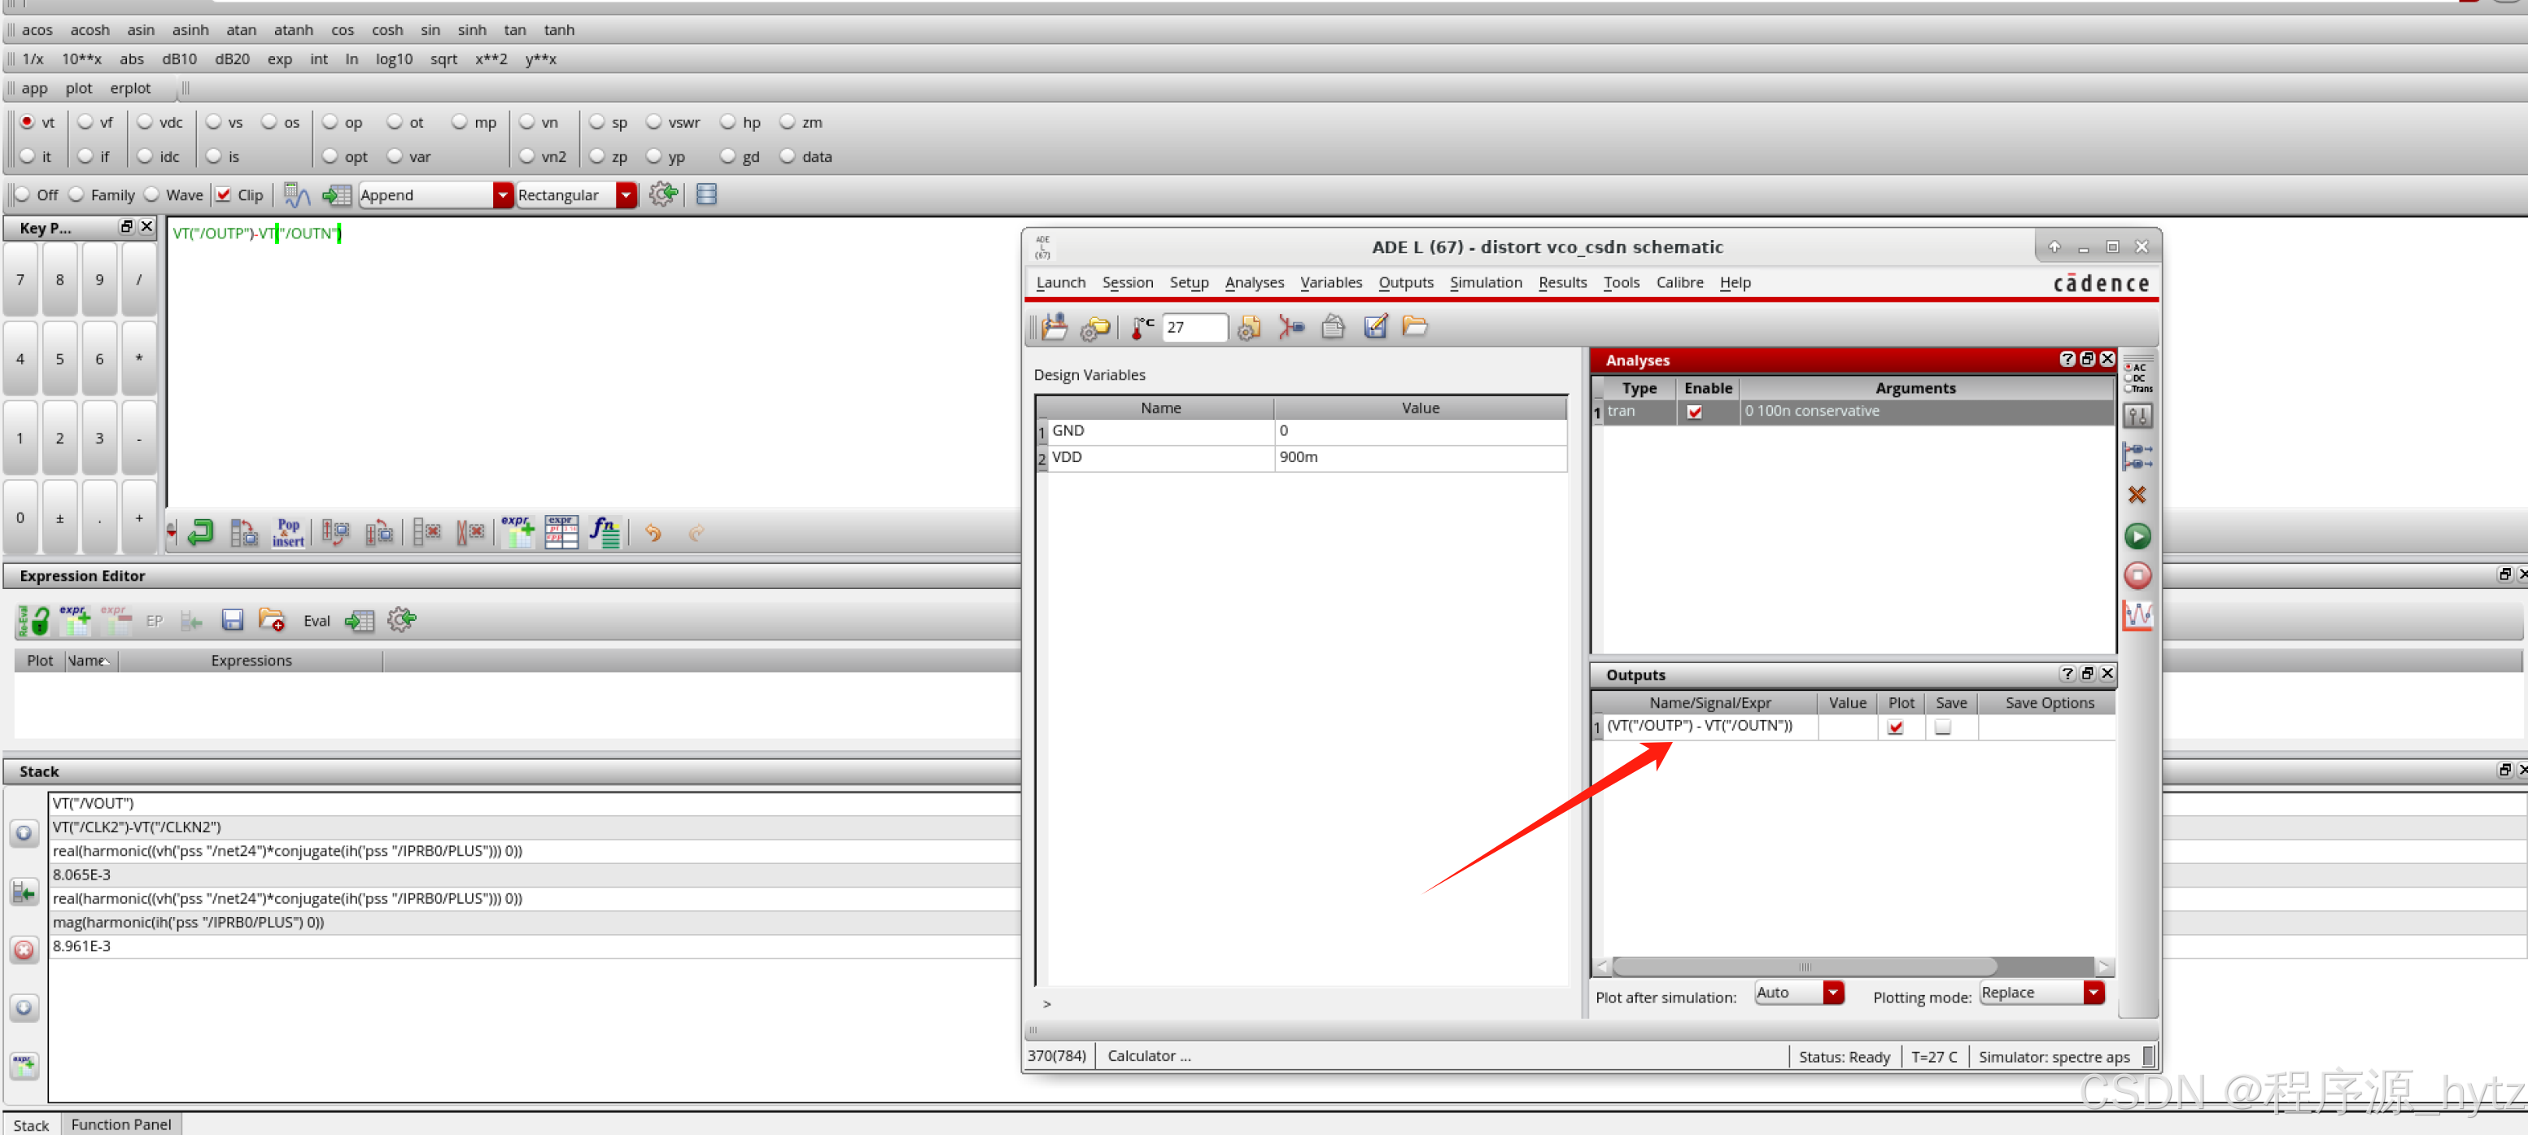
Task: Open the Plotting mode Replace dropdown
Action: (2092, 993)
